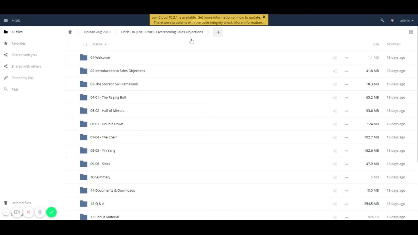Open All files in sidebar
418x235 pixels.
click(17, 32)
